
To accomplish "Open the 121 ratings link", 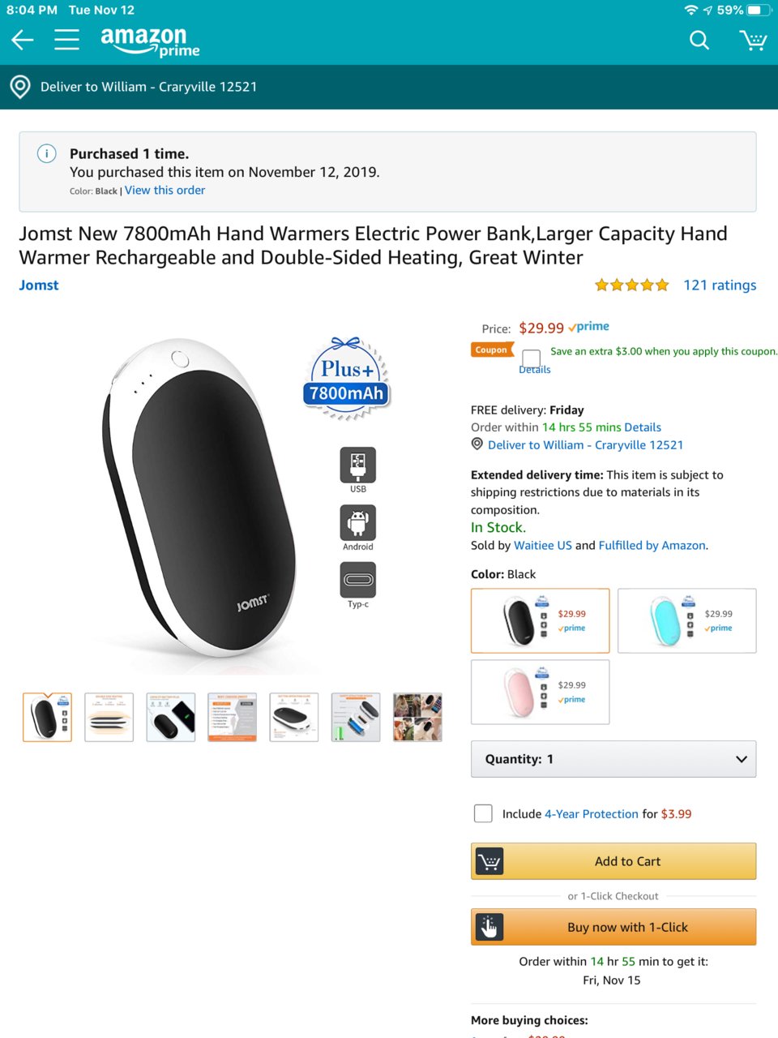I will tap(720, 285).
